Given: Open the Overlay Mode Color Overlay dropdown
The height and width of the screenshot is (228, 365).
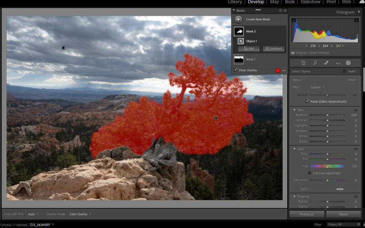Looking at the screenshot, I should click(x=80, y=214).
